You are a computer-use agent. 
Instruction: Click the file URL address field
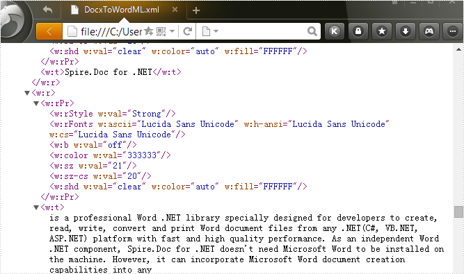click(x=111, y=31)
